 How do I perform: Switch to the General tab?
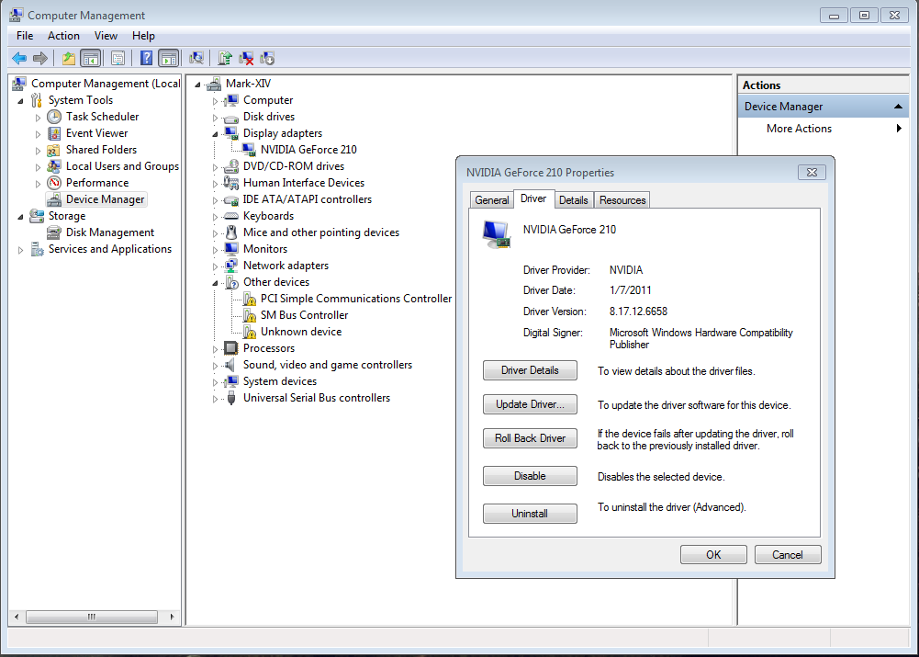pos(492,200)
